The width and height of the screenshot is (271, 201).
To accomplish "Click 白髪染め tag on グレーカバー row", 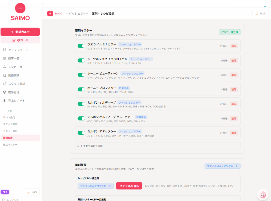I will (141, 117).
